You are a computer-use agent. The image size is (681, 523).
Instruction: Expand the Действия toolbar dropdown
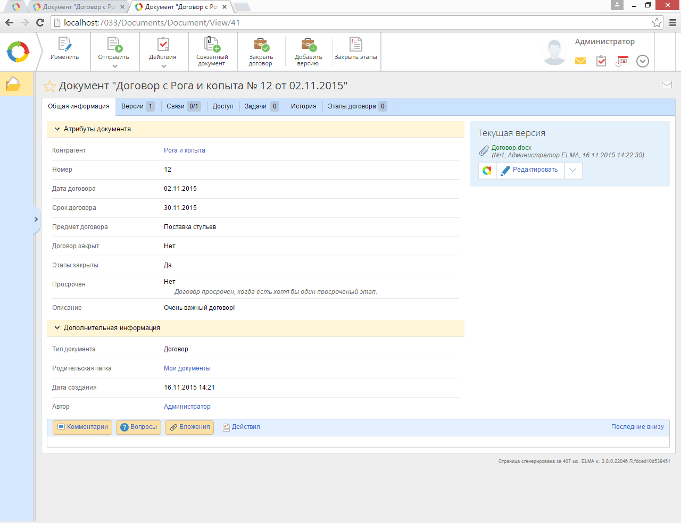click(163, 66)
